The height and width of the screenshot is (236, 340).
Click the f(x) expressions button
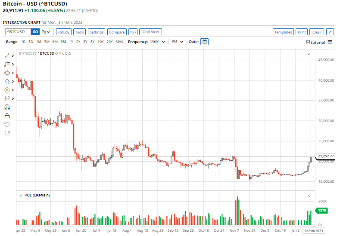click(133, 32)
